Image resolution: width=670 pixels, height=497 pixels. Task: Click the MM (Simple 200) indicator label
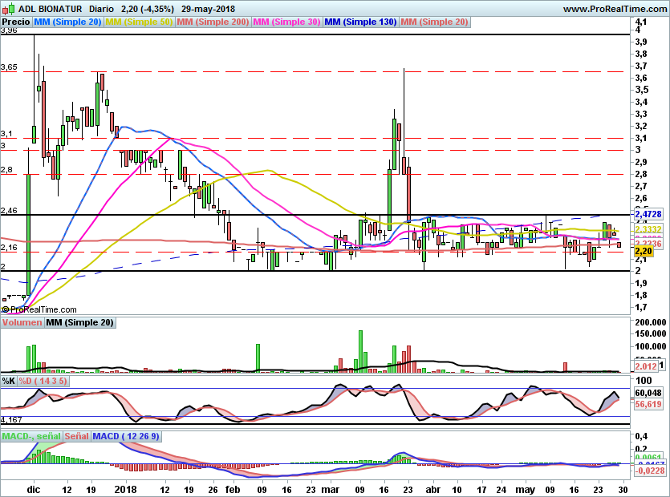tap(213, 22)
